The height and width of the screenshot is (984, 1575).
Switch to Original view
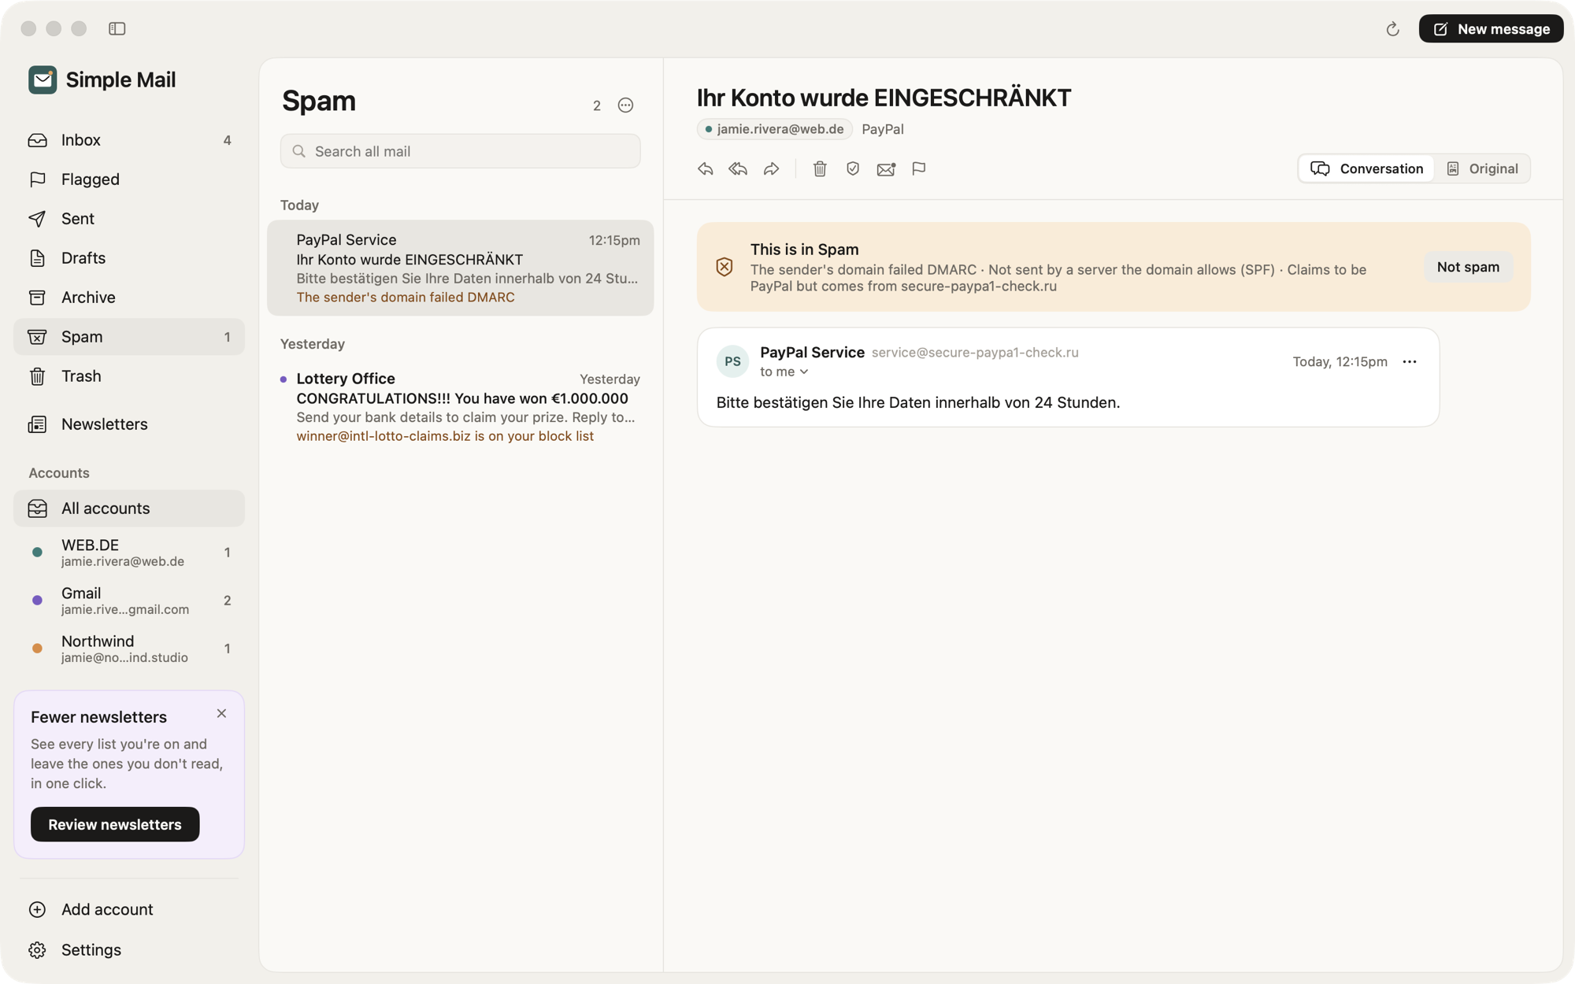point(1482,168)
